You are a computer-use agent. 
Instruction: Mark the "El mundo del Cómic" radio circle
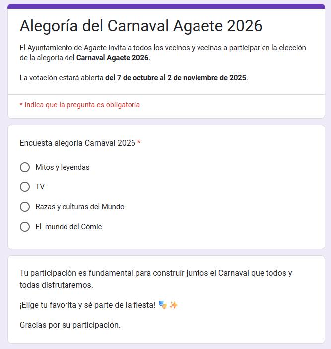coord(25,227)
